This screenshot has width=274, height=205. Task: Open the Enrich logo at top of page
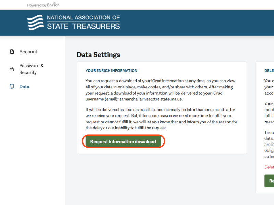[53, 5]
